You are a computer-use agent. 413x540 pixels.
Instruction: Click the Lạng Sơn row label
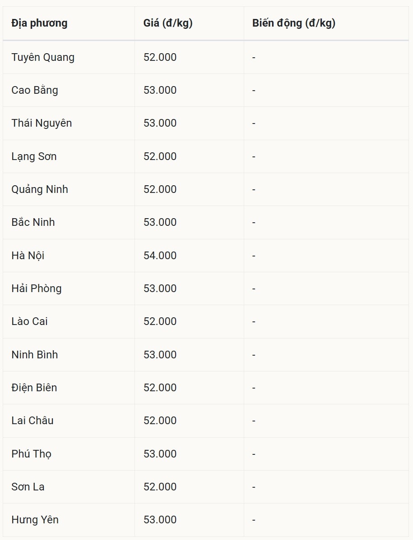coord(34,156)
